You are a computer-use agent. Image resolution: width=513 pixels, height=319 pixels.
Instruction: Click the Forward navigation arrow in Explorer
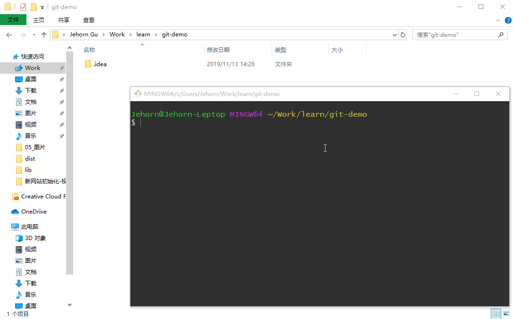point(23,34)
